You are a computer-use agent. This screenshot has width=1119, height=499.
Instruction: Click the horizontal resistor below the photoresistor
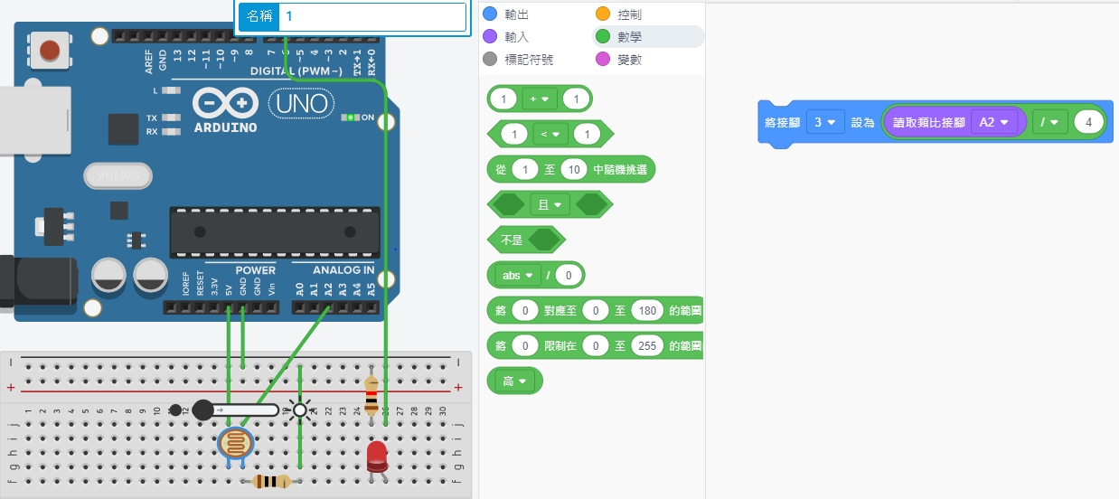[x=270, y=482]
